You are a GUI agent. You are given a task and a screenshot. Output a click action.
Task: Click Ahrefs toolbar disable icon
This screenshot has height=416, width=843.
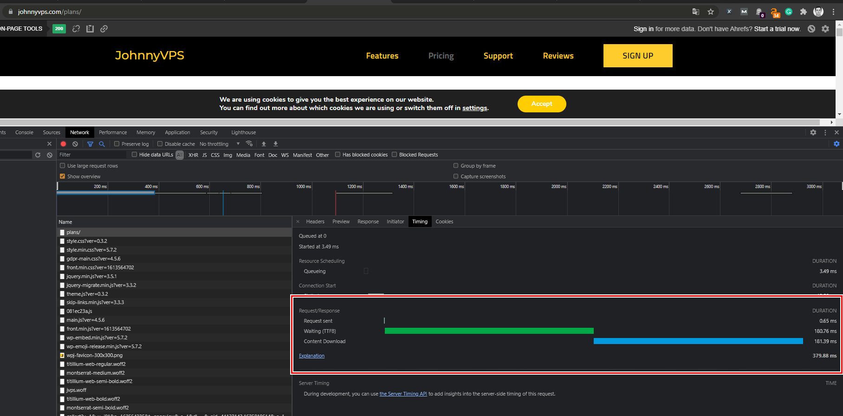coord(811,29)
